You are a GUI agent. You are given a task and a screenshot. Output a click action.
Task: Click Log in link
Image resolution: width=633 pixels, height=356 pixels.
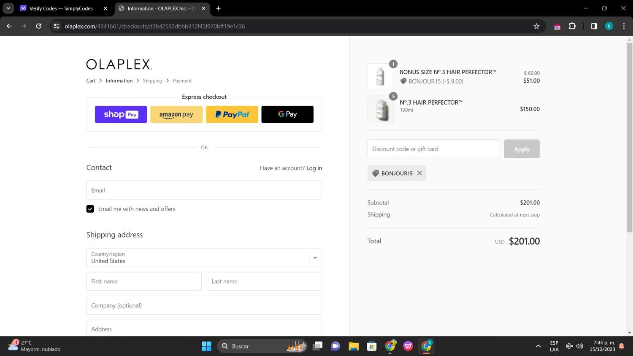click(314, 168)
